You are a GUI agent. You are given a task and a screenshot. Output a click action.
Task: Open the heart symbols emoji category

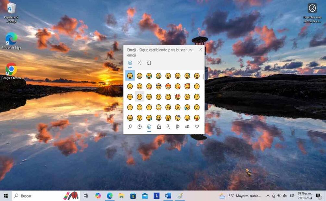point(197,127)
